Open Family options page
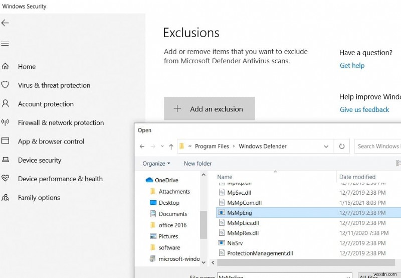This screenshot has height=278, width=401. tap(39, 198)
